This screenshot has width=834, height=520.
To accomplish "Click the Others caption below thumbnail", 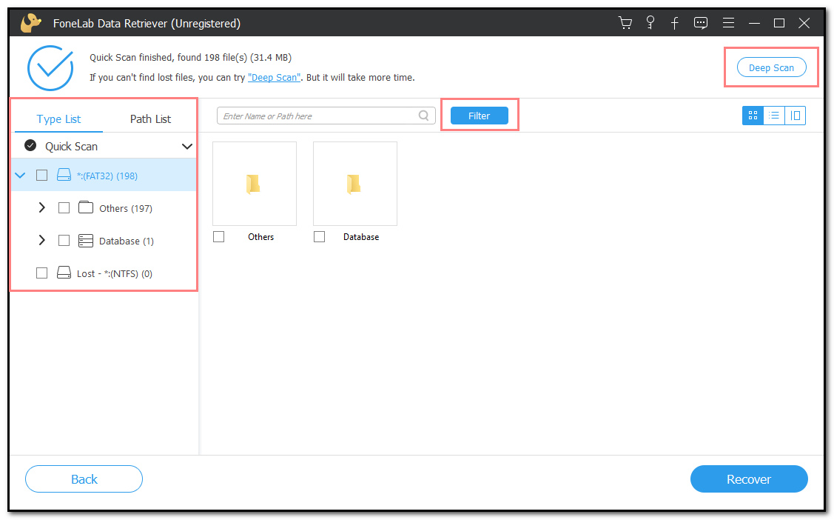I will pyautogui.click(x=260, y=237).
